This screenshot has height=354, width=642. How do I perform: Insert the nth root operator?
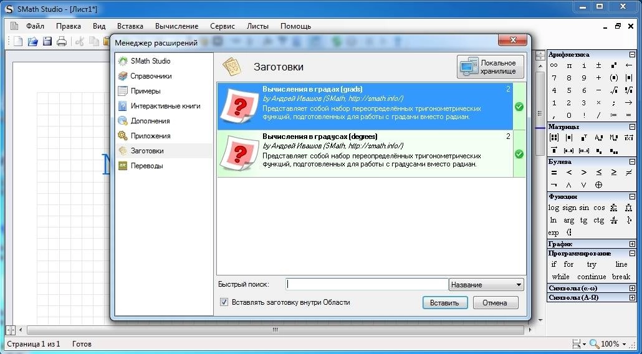pos(629,90)
